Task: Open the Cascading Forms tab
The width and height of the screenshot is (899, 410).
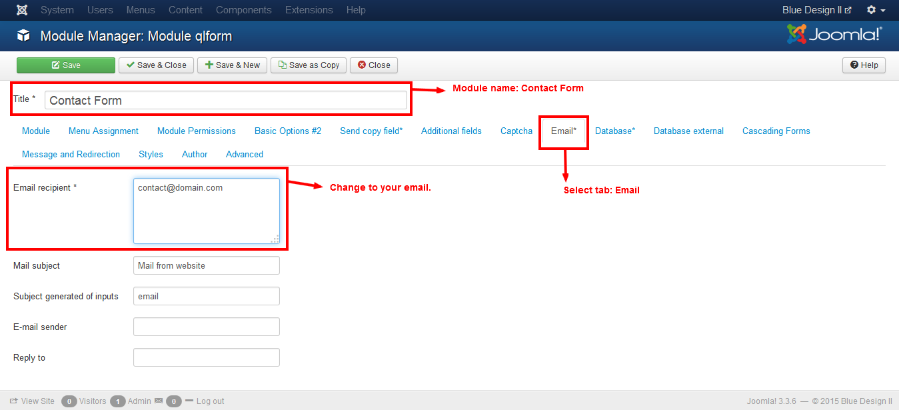Action: click(776, 131)
